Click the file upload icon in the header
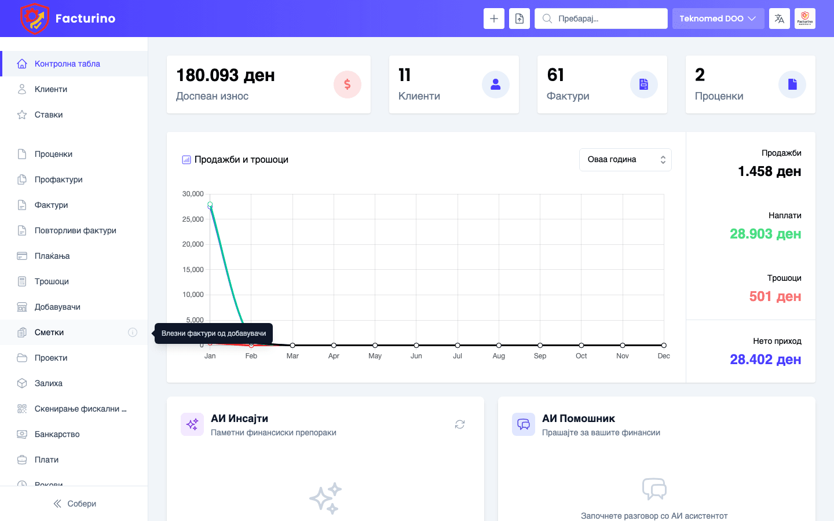Image resolution: width=834 pixels, height=521 pixels. [x=520, y=19]
